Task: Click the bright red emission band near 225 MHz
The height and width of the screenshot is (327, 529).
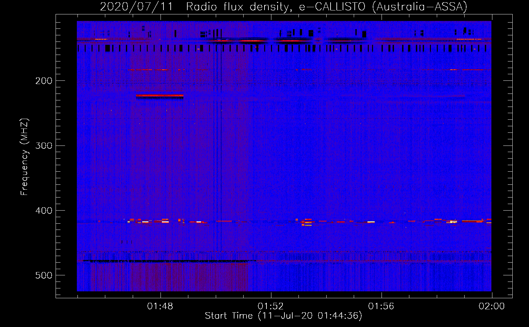Action: point(160,96)
